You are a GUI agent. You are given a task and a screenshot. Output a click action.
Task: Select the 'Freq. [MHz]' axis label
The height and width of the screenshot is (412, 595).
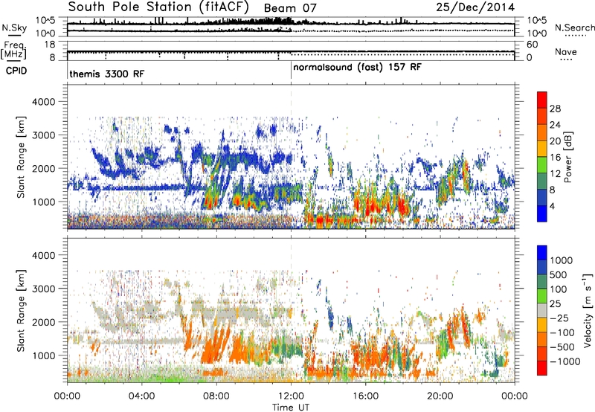point(13,50)
